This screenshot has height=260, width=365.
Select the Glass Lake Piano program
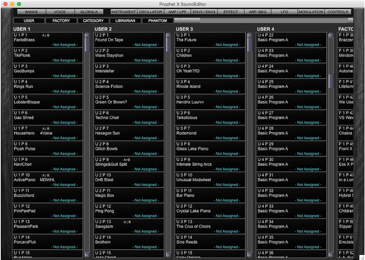click(x=193, y=149)
